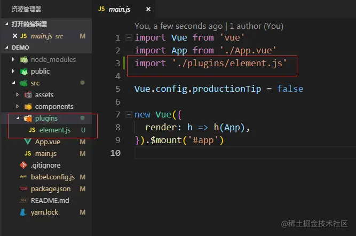356x236 pixels.
Task: Open README.md from the explorer
Action: [x=49, y=200]
